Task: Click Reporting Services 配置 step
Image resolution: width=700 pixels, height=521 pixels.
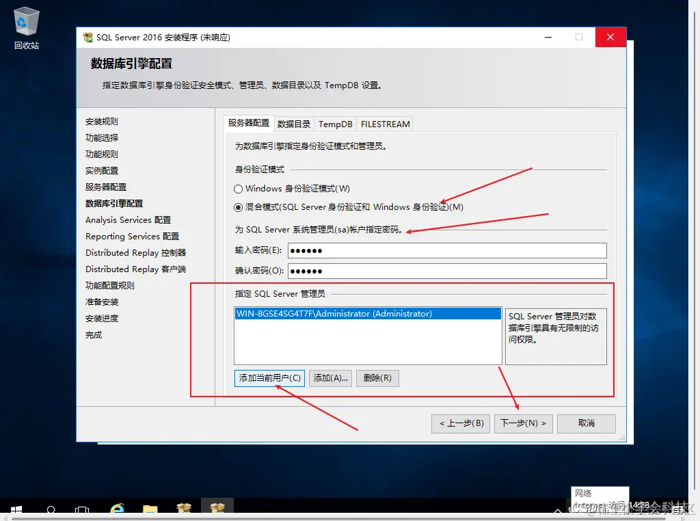Action: tap(132, 236)
